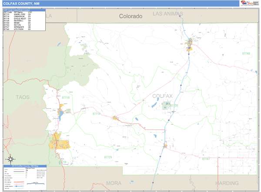
Task: Select ZIP code label 87740
Action: 246,53
